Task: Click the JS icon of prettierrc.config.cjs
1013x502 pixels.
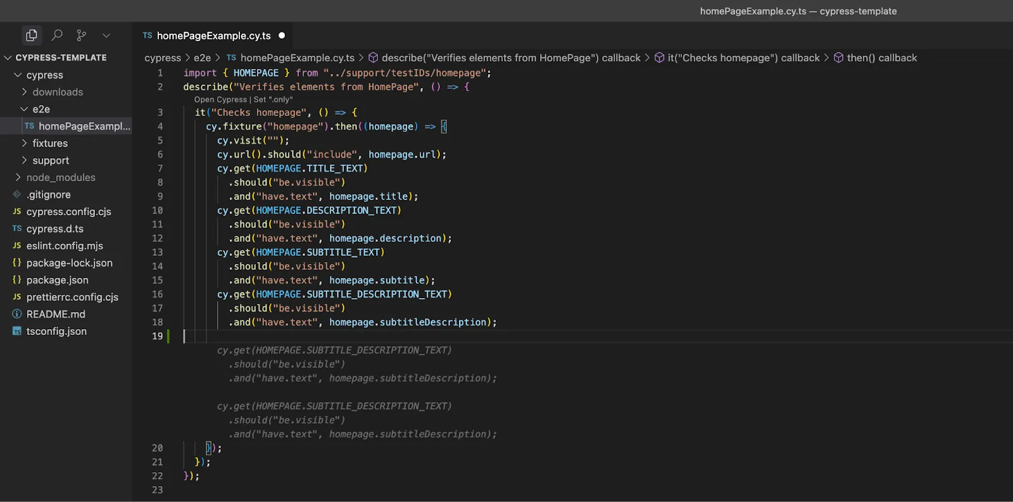Action: coord(17,297)
